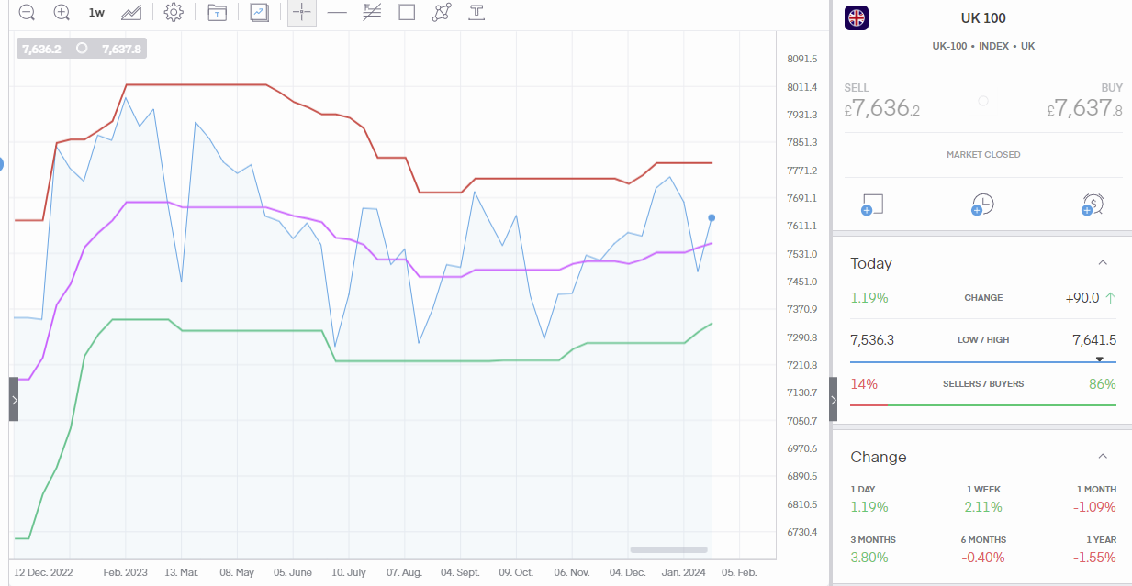This screenshot has height=586, width=1132.
Task: Open chart settings gear
Action: pos(173,13)
